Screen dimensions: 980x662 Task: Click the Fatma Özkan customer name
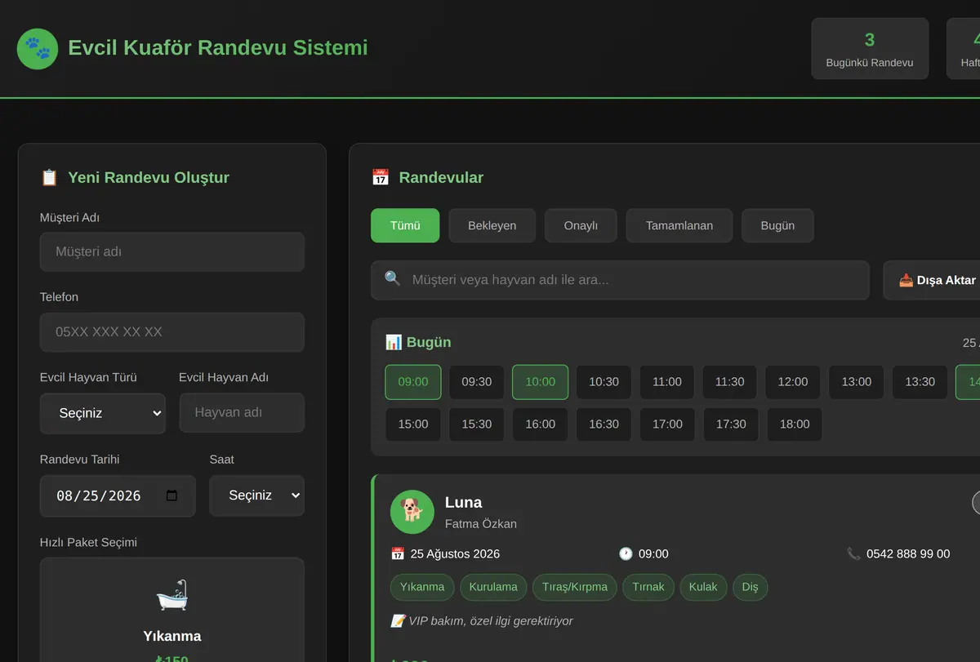point(481,524)
